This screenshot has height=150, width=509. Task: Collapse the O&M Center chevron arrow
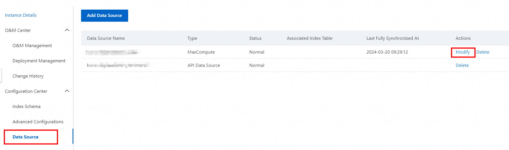pyautogui.click(x=67, y=30)
